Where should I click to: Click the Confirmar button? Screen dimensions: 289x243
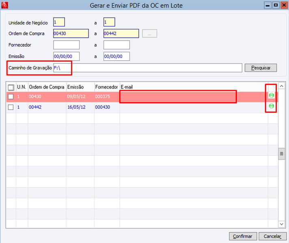[243, 236]
